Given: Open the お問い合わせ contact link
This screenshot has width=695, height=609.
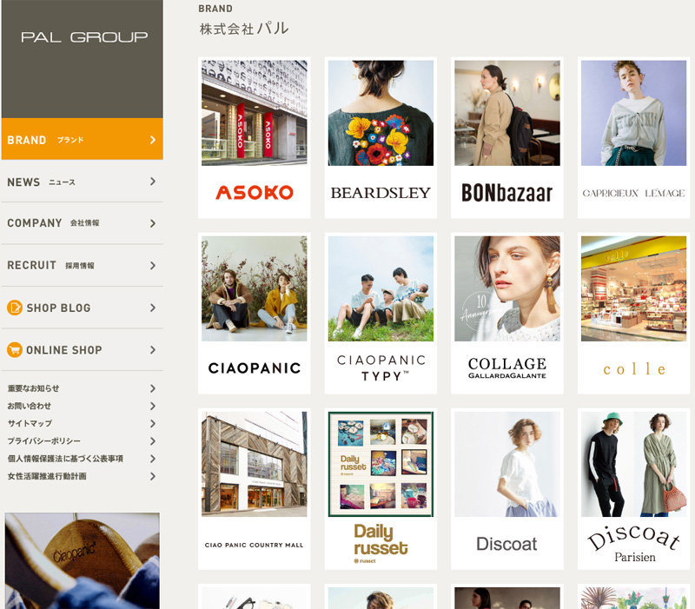Looking at the screenshot, I should (30, 406).
